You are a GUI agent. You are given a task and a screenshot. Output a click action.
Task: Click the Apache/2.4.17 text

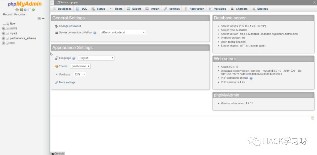point(230,67)
